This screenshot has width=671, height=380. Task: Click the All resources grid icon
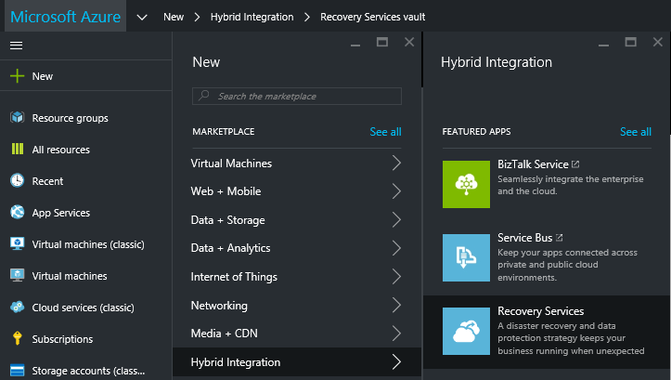(17, 149)
